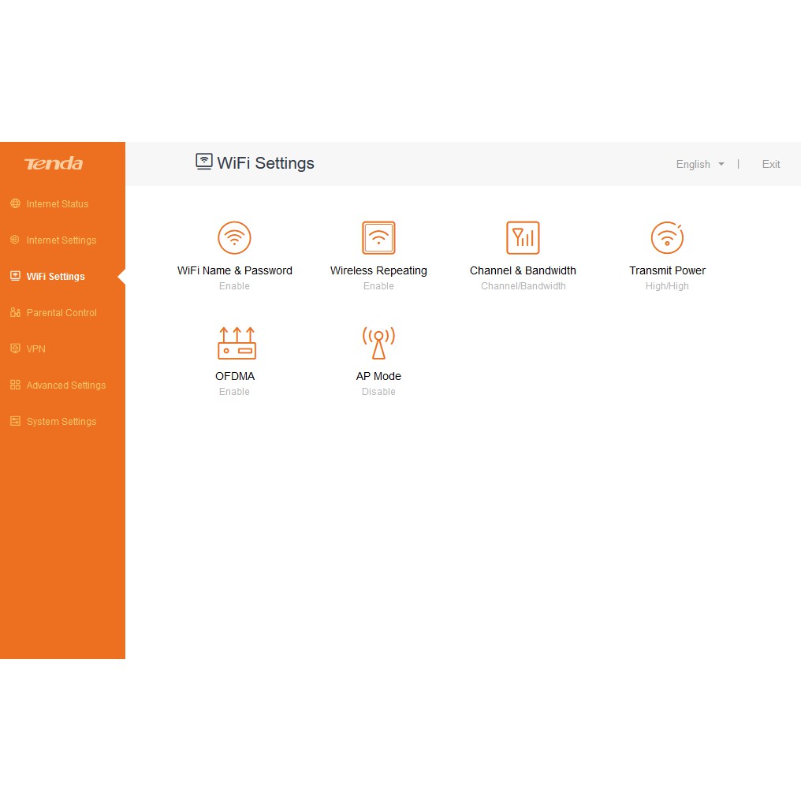Viewport: 801px width, 801px height.
Task: Go to Internet Settings in sidebar
Action: click(61, 240)
